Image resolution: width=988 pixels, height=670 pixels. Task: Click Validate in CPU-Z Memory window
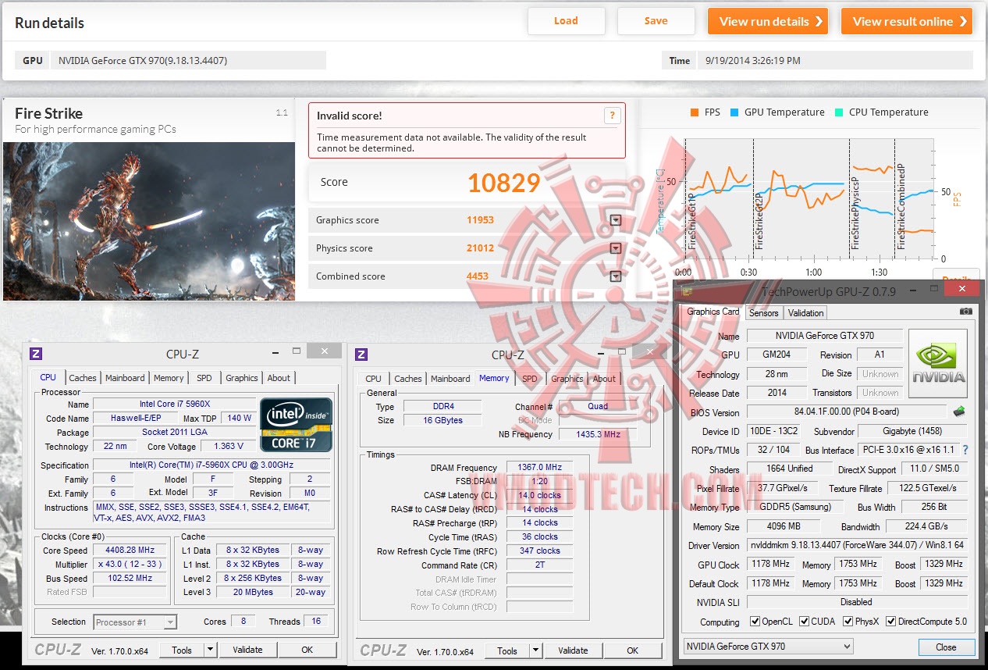point(573,650)
